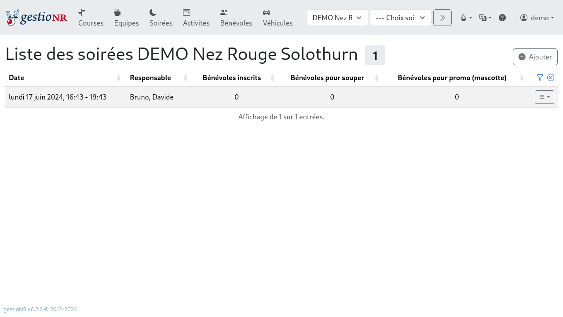This screenshot has height=317, width=563.
Task: Click the filter icon above the table
Action: (x=540, y=77)
